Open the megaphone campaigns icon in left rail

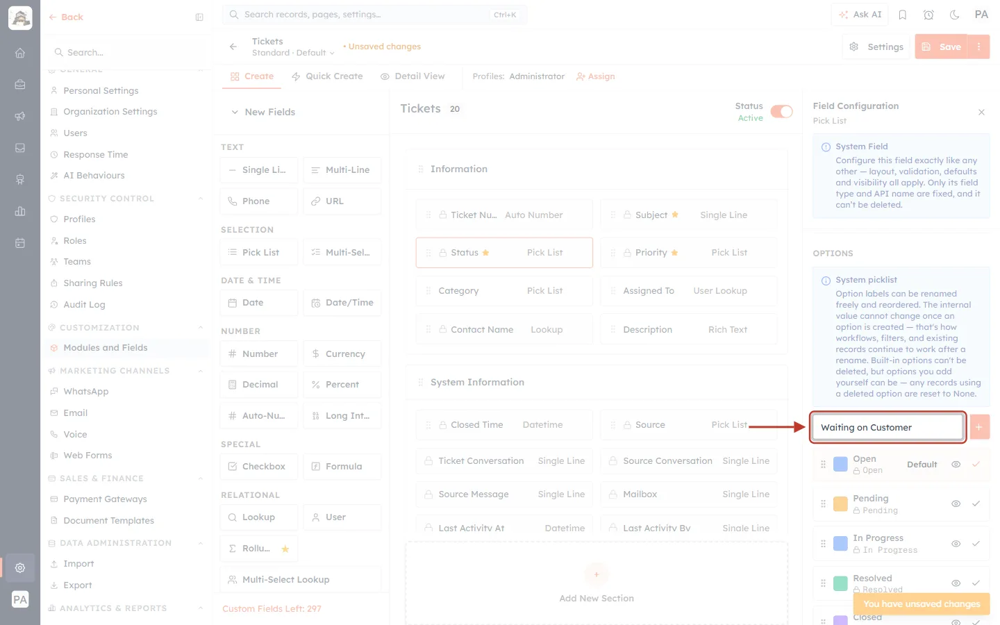20,116
